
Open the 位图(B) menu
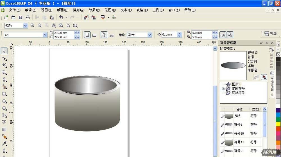[x=110, y=10]
